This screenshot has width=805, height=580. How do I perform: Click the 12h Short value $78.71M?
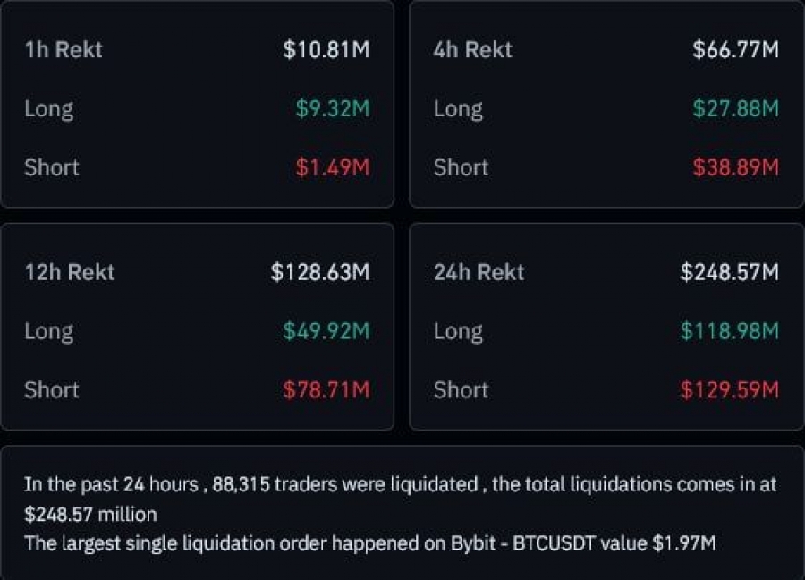tap(326, 390)
